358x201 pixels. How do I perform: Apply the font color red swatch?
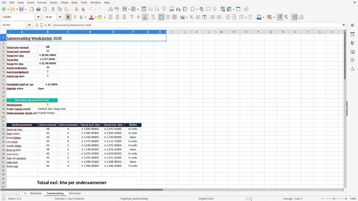point(91,17)
